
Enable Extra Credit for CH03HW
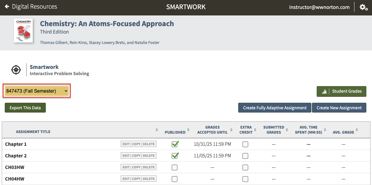coord(245,167)
